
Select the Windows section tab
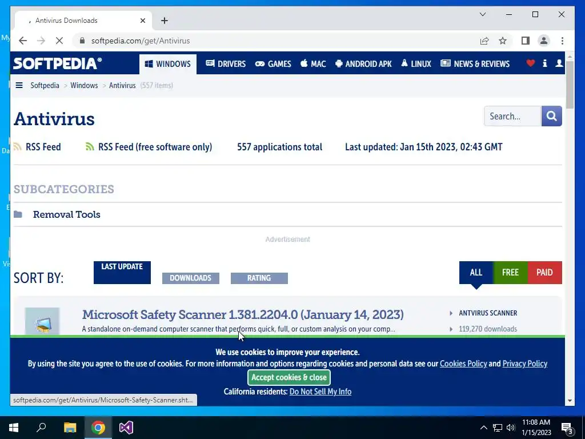(x=168, y=64)
